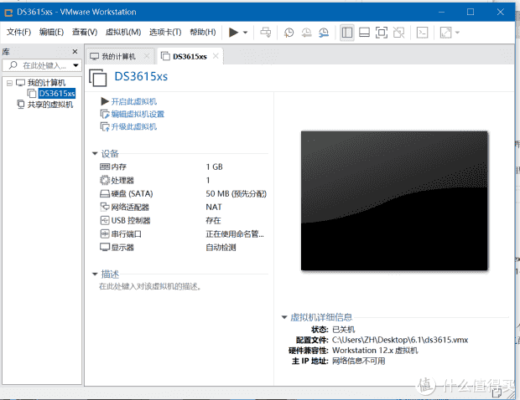Click the send Ctrl+Alt+Del toolbar icon
520x400 pixels.
[265, 33]
